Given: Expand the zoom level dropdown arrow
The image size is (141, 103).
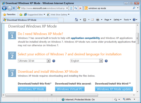Looking at the screenshot, I should (x=134, y=99).
